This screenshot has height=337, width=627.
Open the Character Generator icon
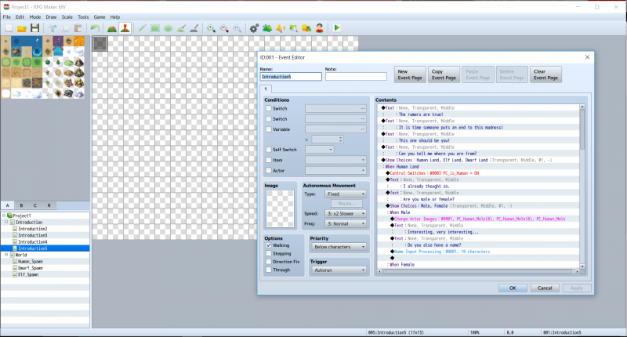pyautogui.click(x=320, y=28)
